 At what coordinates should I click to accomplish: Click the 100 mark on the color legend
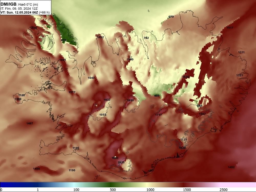point(76,190)
